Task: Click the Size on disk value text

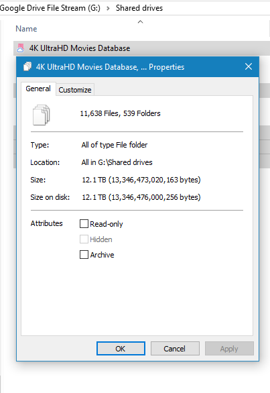Action: click(141, 197)
